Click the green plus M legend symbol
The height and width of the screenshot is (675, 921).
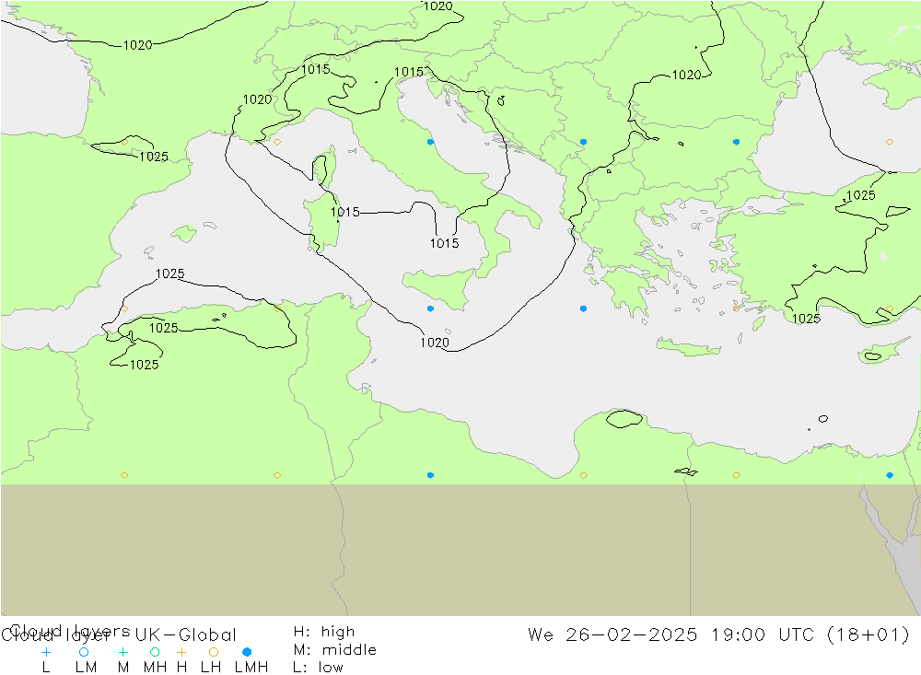point(122,652)
